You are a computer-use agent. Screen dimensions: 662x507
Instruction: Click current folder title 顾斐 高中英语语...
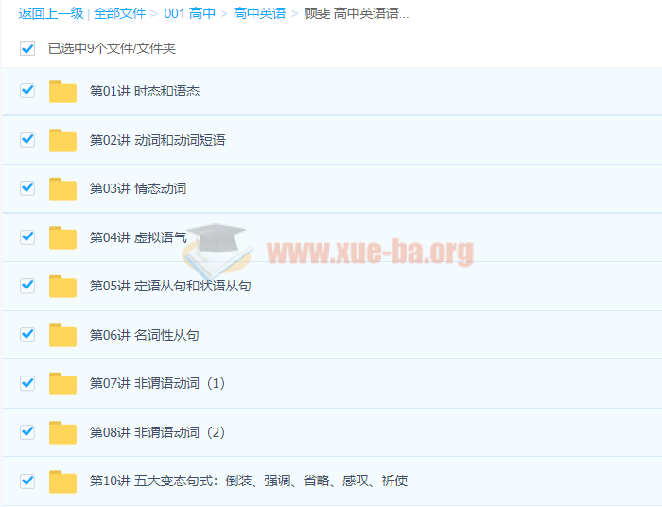pyautogui.click(x=356, y=14)
